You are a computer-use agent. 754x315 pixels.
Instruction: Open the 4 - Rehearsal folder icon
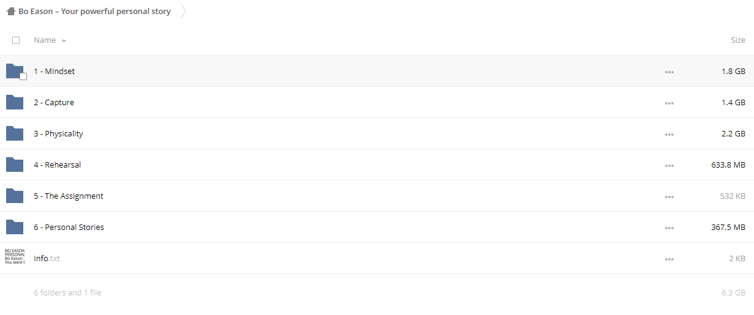[x=15, y=165]
